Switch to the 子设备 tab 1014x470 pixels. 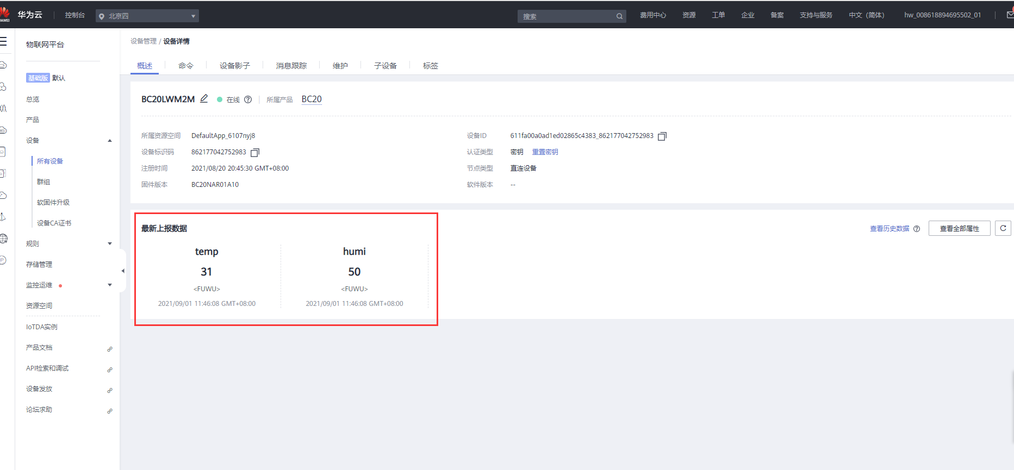[385, 66]
